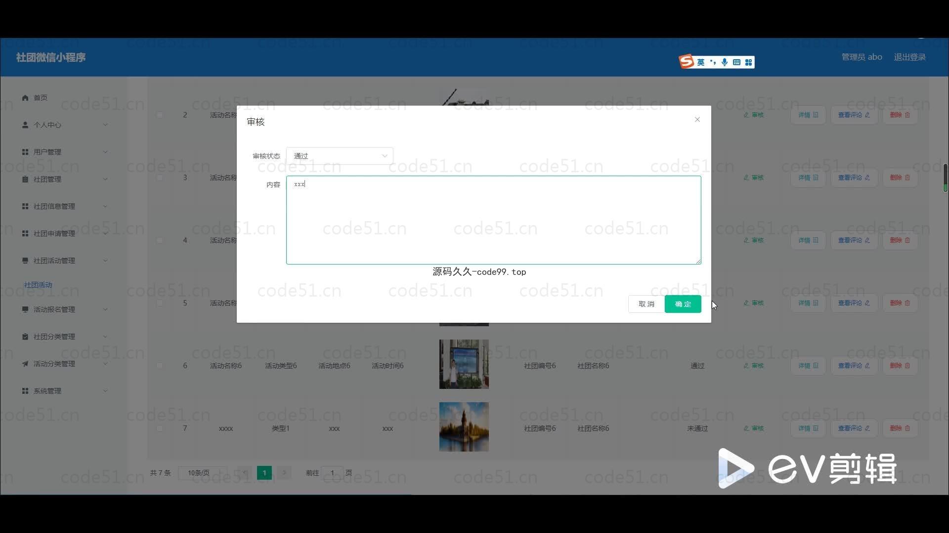Confirm the review with the 确定 button
The height and width of the screenshot is (533, 949).
pyautogui.click(x=683, y=304)
